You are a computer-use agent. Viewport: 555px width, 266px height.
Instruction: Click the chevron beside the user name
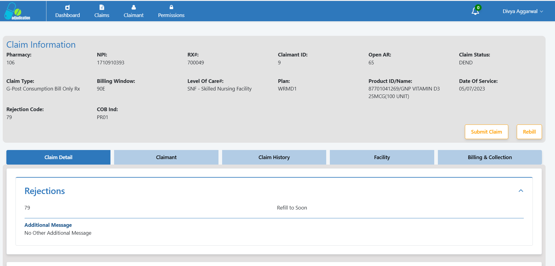[x=542, y=12]
